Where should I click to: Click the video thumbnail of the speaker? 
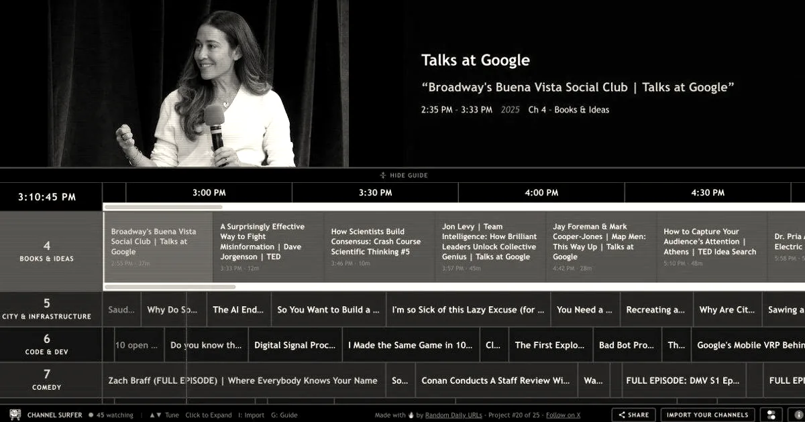tap(199, 83)
